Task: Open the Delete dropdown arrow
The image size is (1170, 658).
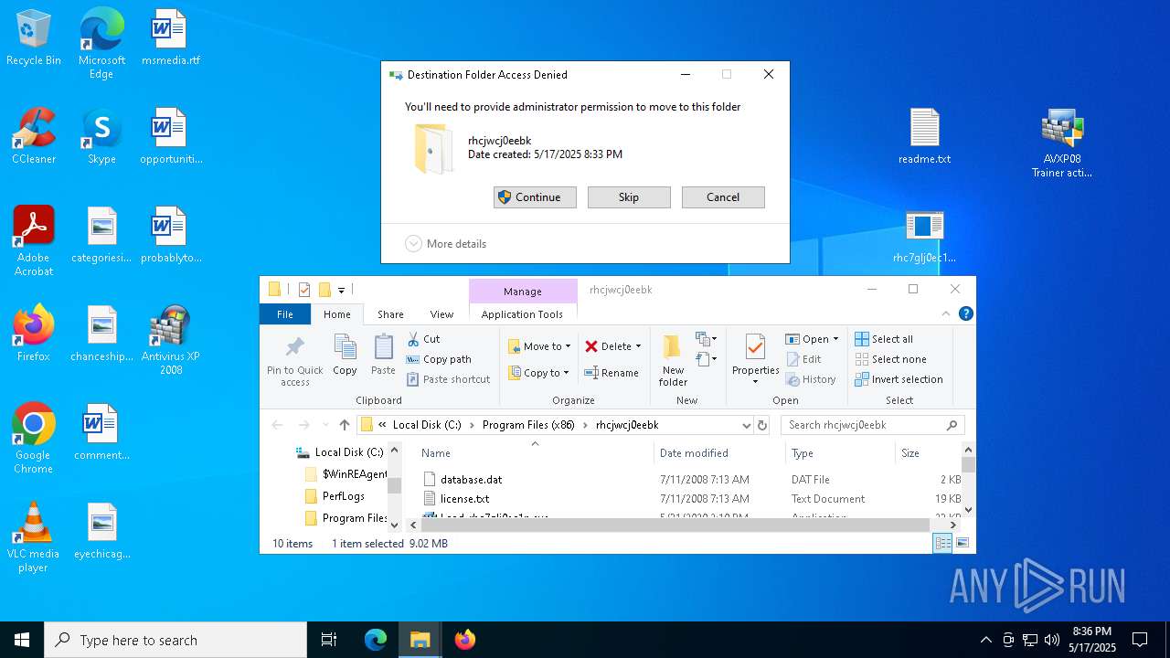Action: (638, 346)
